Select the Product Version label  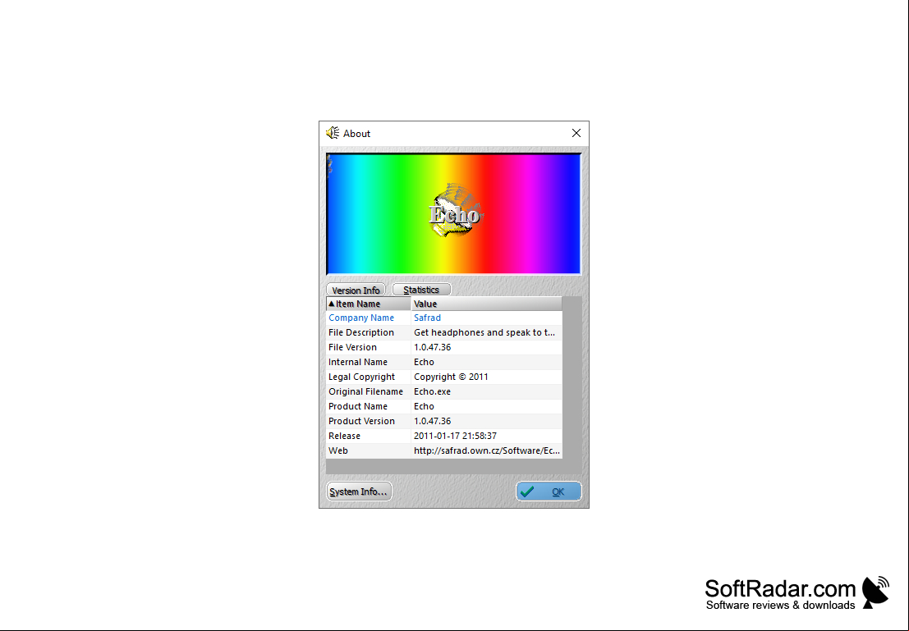pyautogui.click(x=362, y=421)
